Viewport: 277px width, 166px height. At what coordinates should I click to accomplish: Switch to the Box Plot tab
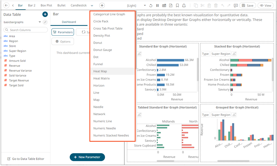pyautogui.click(x=46, y=6)
